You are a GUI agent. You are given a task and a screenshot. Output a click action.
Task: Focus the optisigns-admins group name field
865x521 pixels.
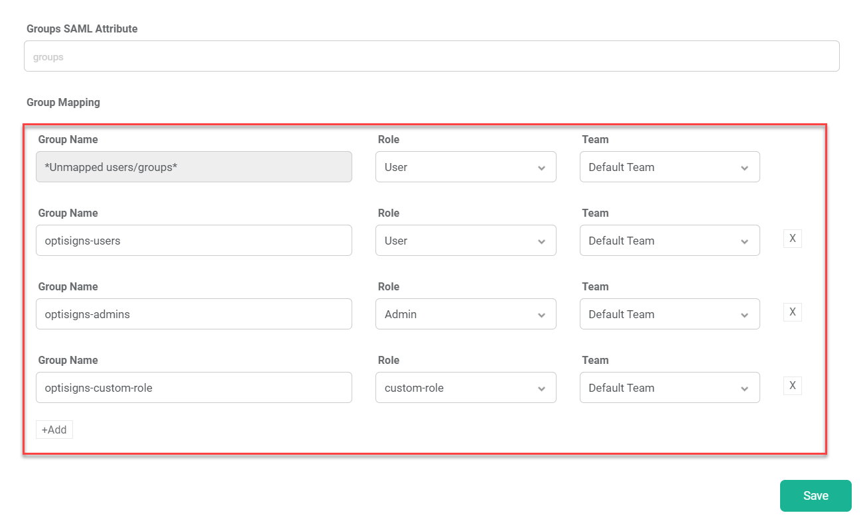coord(194,314)
